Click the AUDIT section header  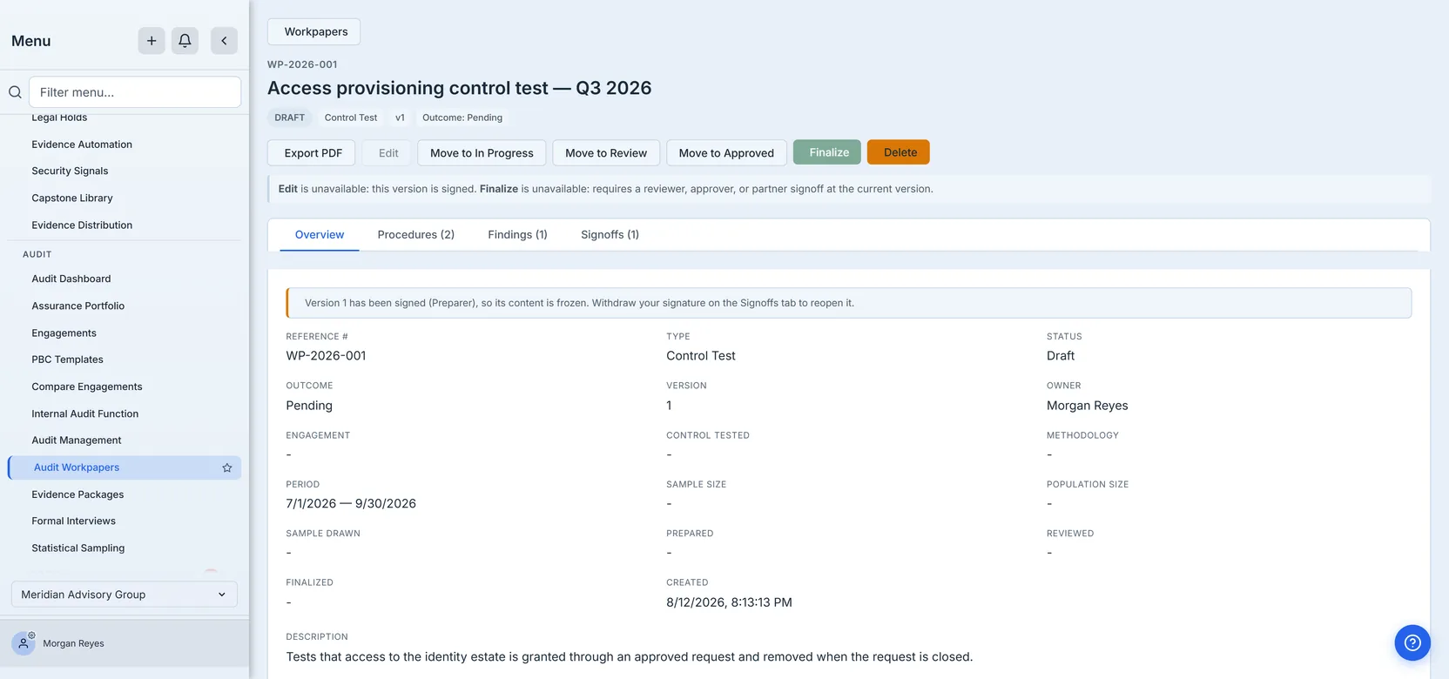(37, 254)
